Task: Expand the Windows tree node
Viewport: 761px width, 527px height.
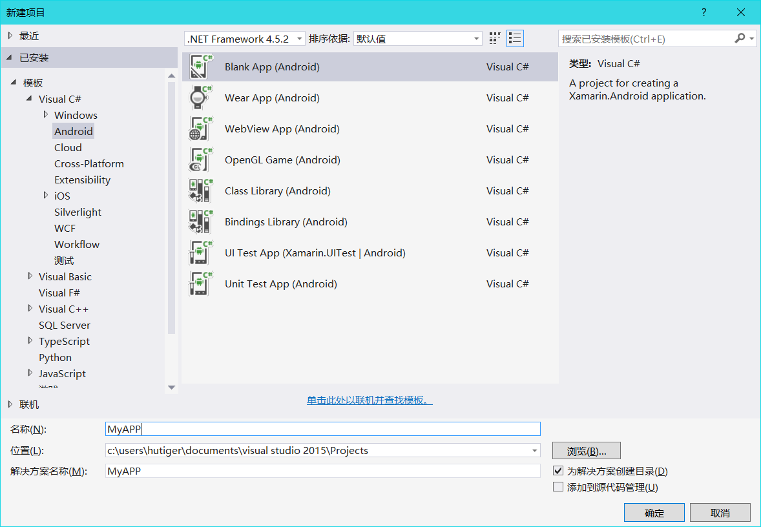Action: coord(46,114)
